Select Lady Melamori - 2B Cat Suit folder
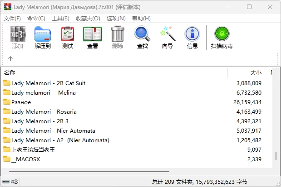The width and height of the screenshot is (281, 187). click(x=48, y=83)
